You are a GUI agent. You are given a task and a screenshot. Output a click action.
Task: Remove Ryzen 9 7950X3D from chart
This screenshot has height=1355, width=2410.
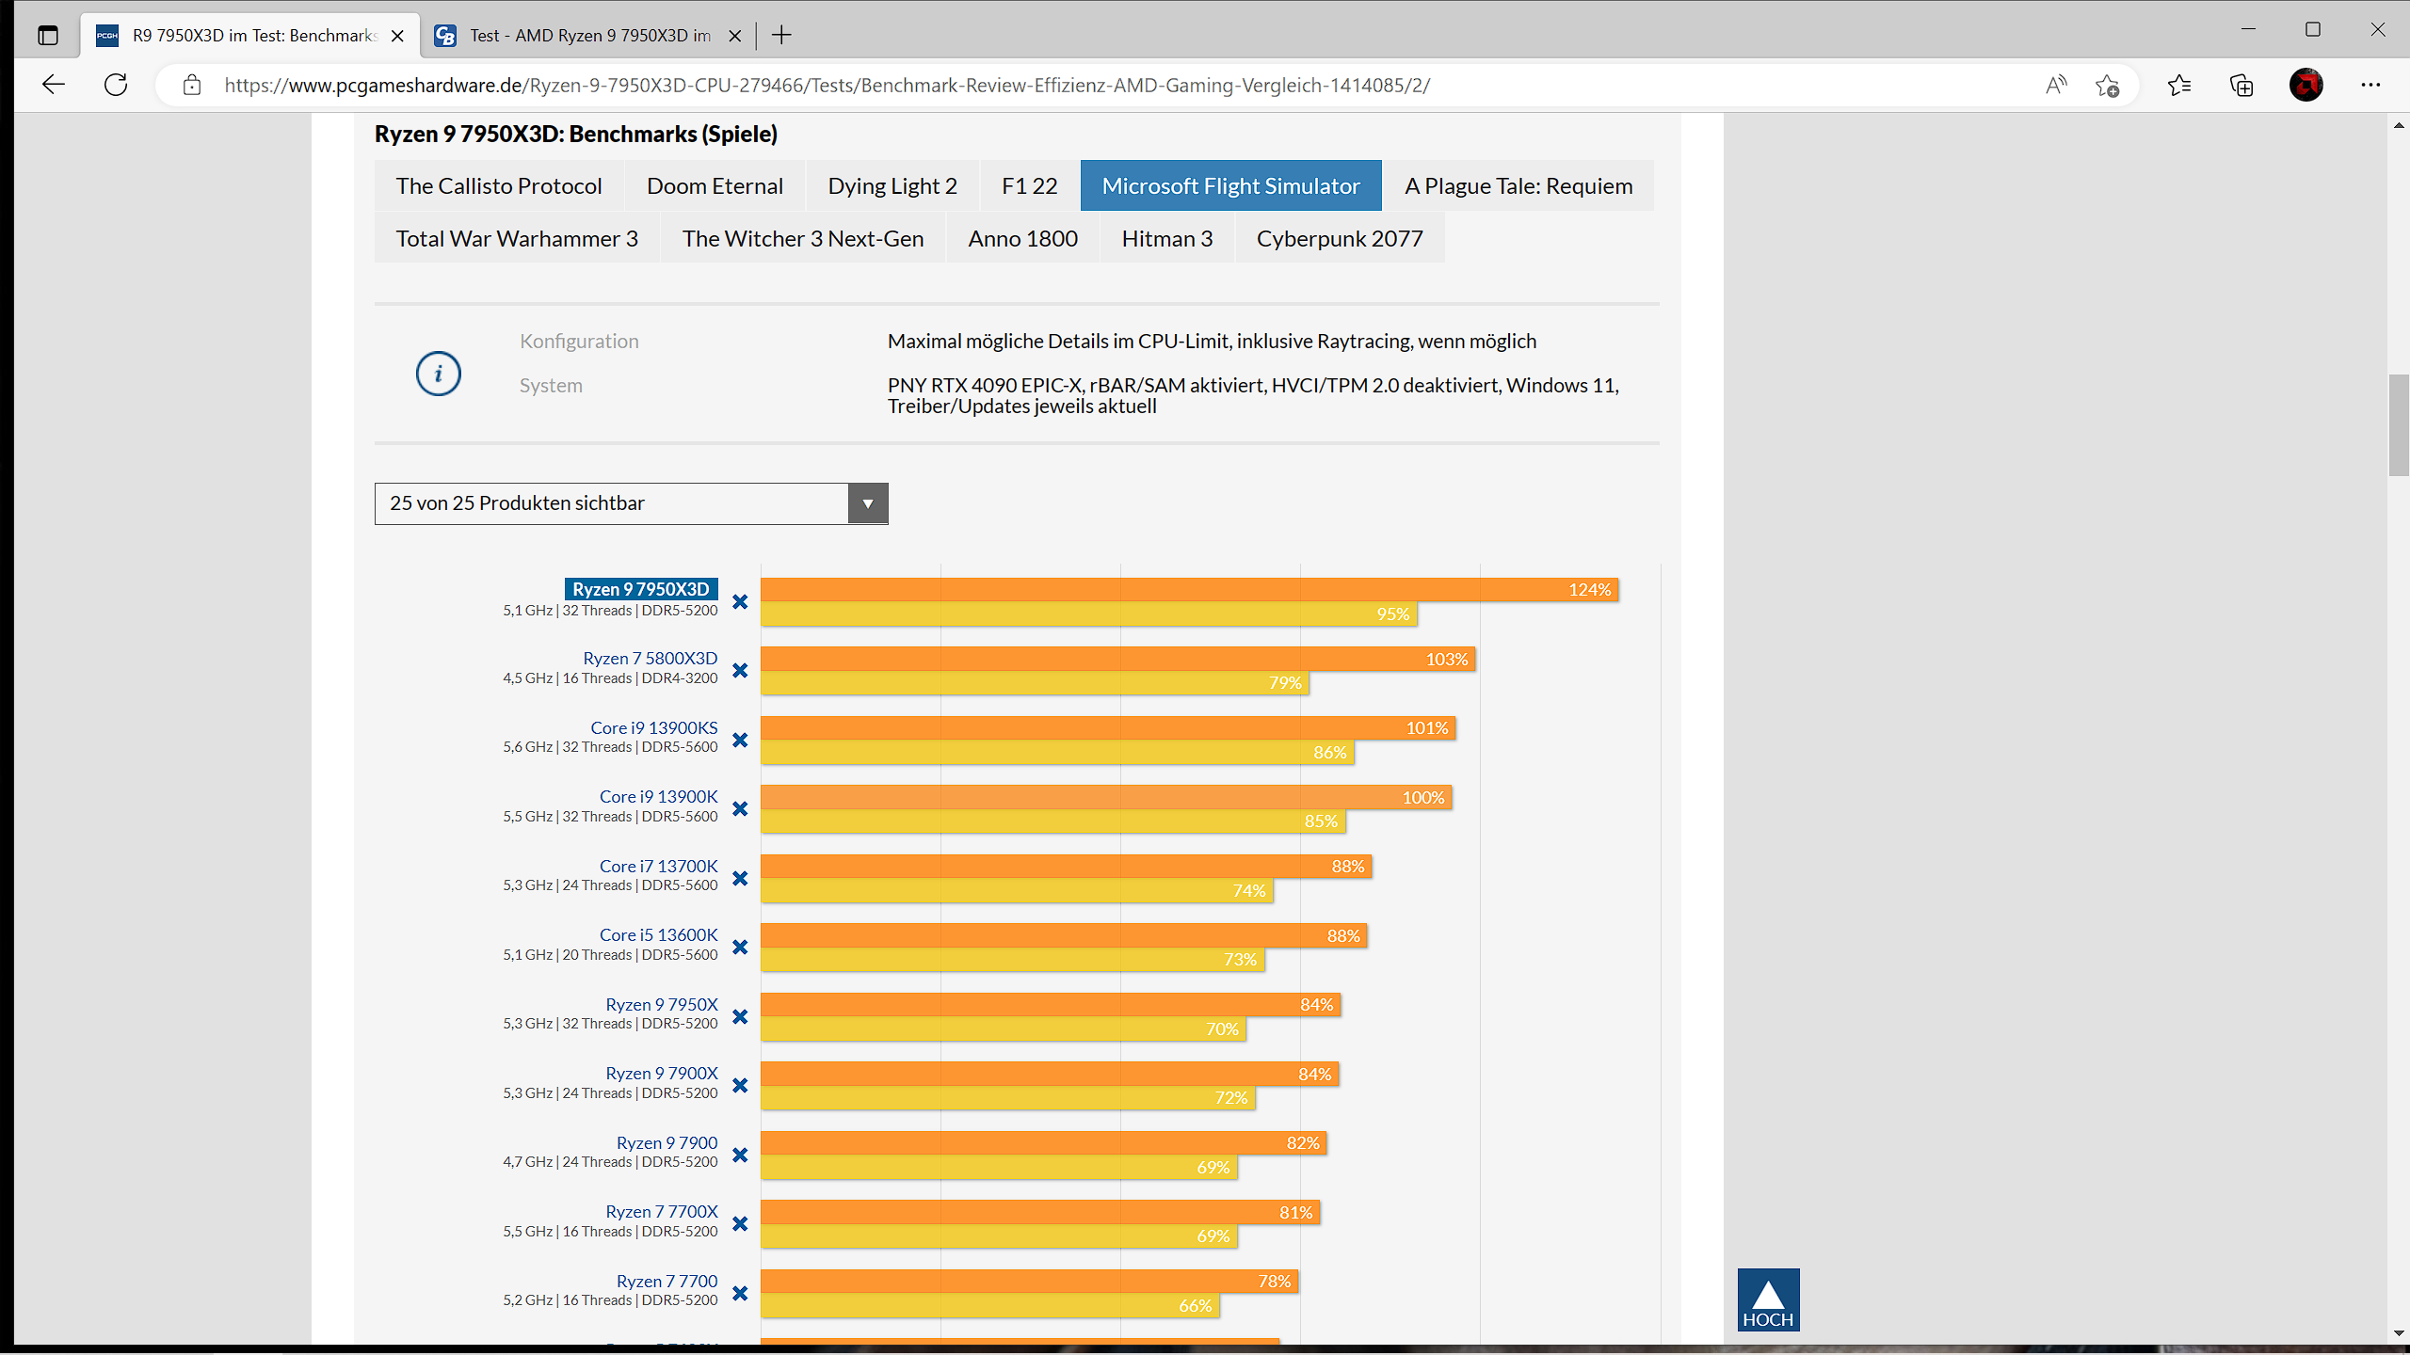click(740, 601)
